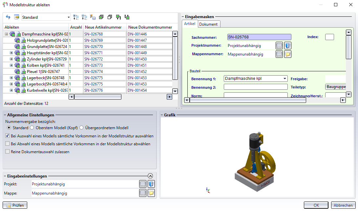Screen dimensions: 358x211
Task: Uncheck Bei Auswahl eines Modells checkbox
Action: tap(8, 136)
